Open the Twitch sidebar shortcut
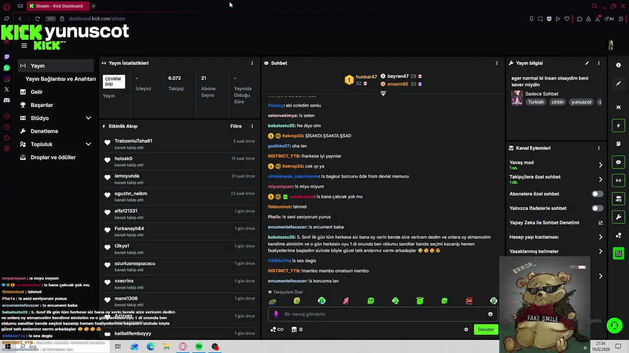The image size is (629, 353). click(6, 57)
